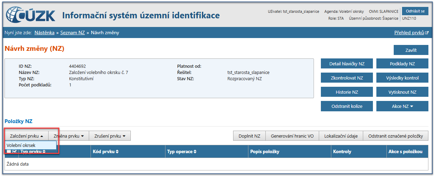Tick the empty checkbox in table header
Viewport: 435px width, 177px height.
[x=9, y=152]
